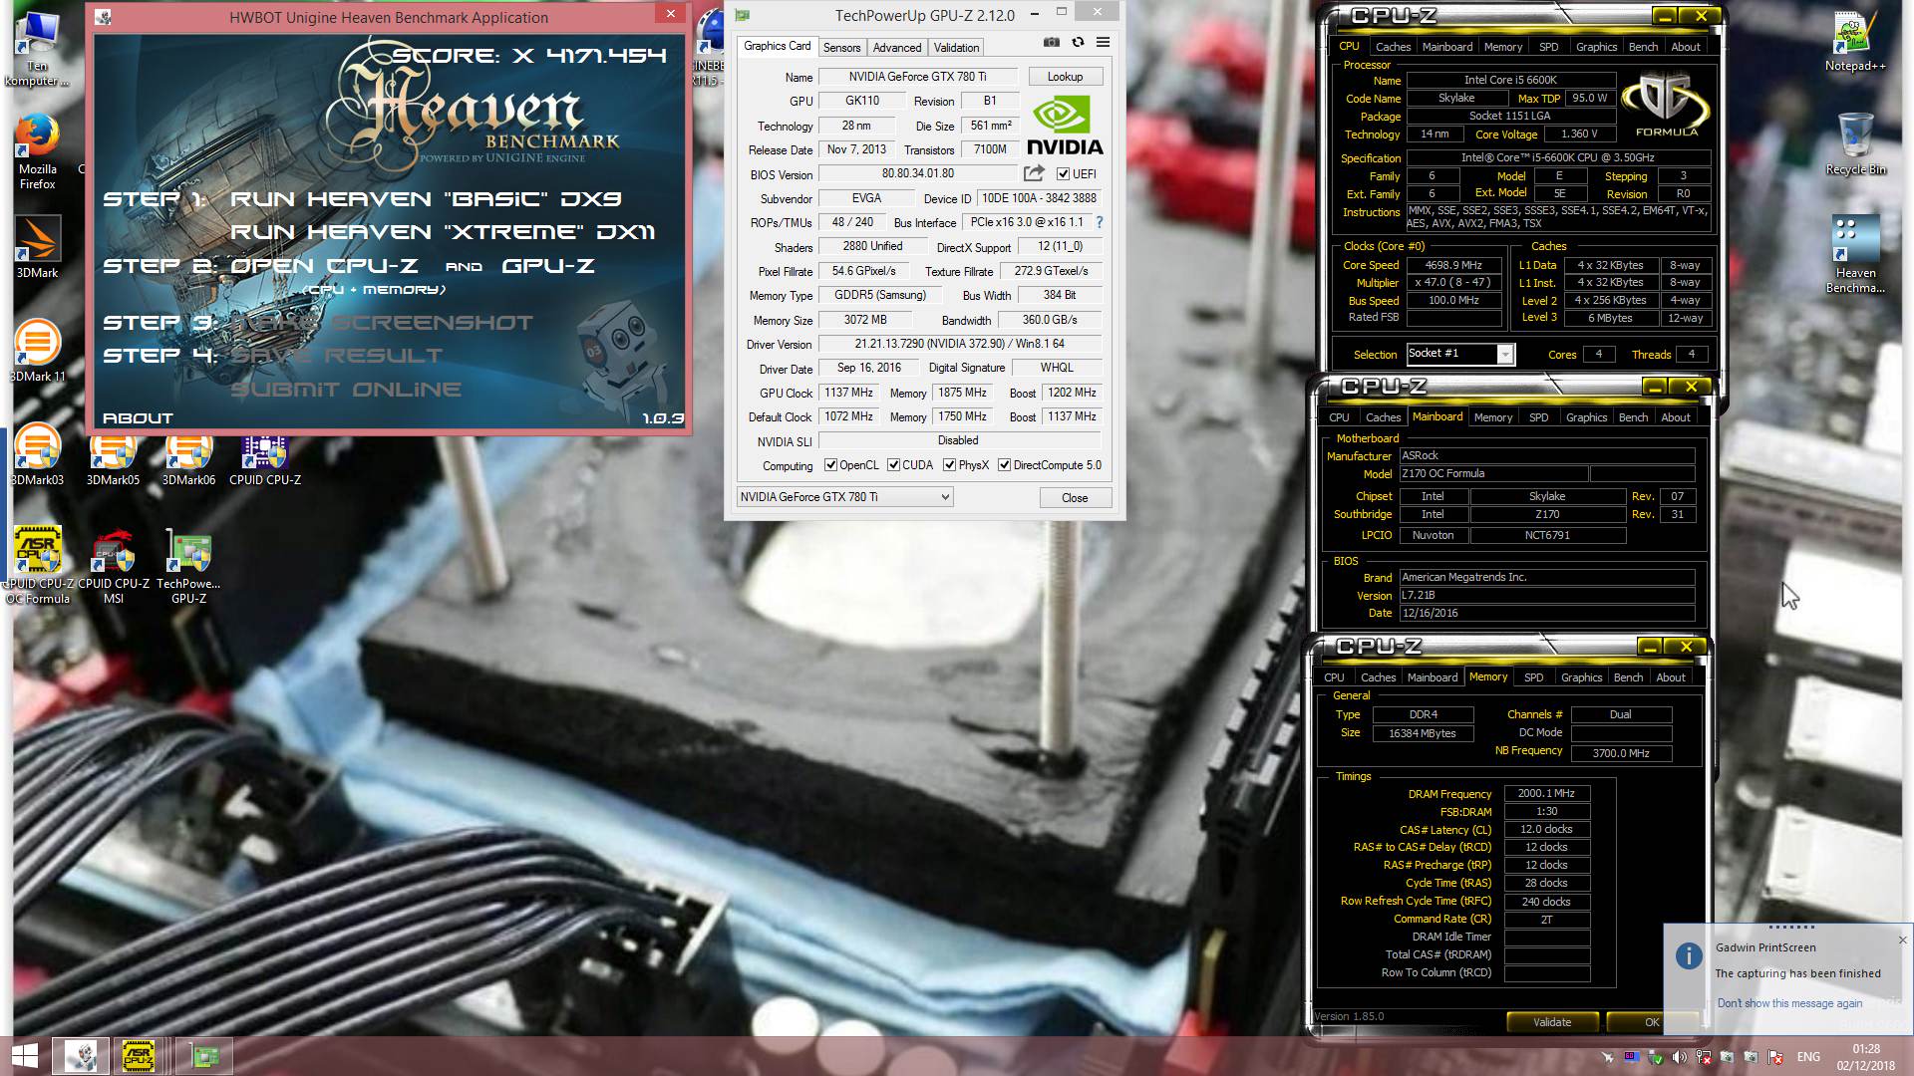1914x1076 pixels.
Task: Click the Core Speed value 4698.9 MHz
Action: (1453, 265)
